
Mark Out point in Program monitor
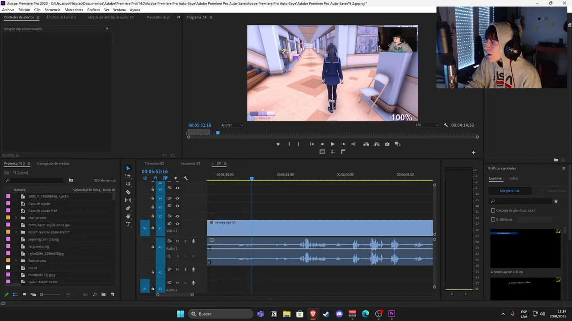click(299, 144)
